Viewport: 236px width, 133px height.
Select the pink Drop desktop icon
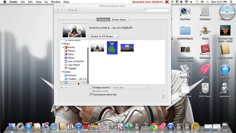[205, 69]
